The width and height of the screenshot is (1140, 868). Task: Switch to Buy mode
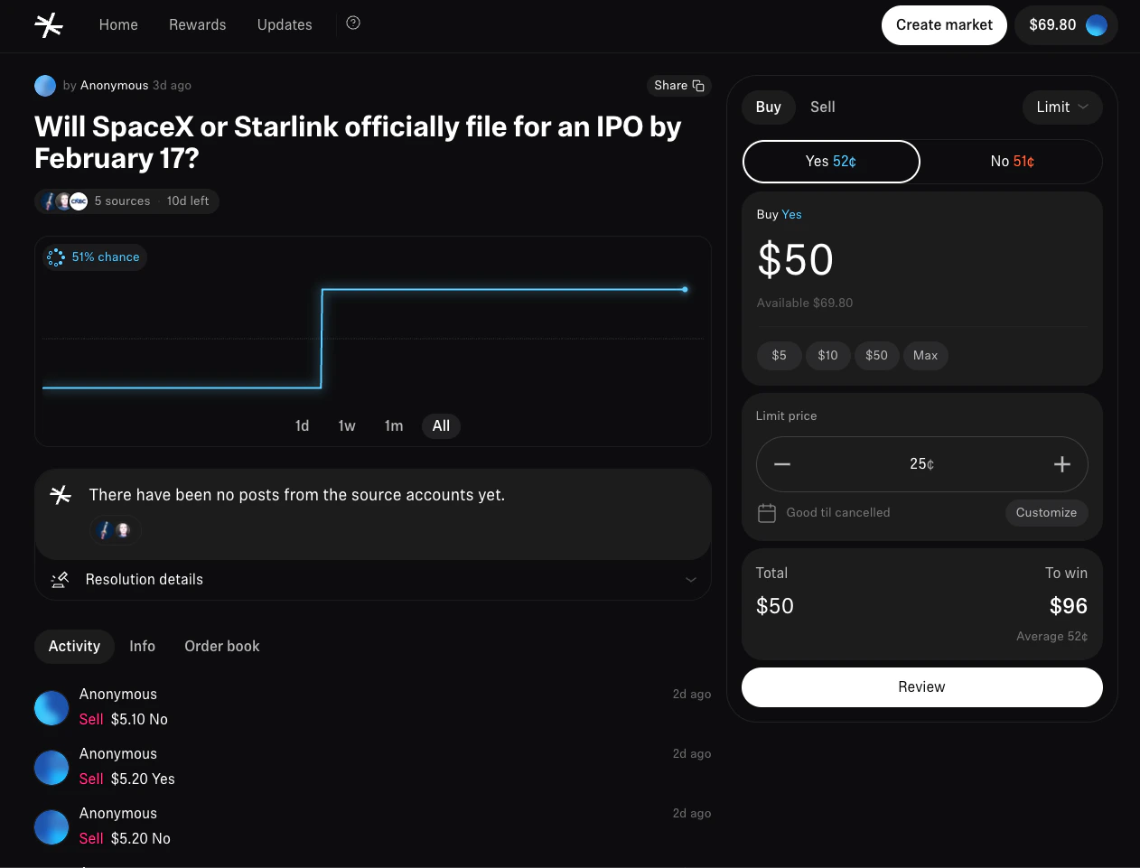769,107
